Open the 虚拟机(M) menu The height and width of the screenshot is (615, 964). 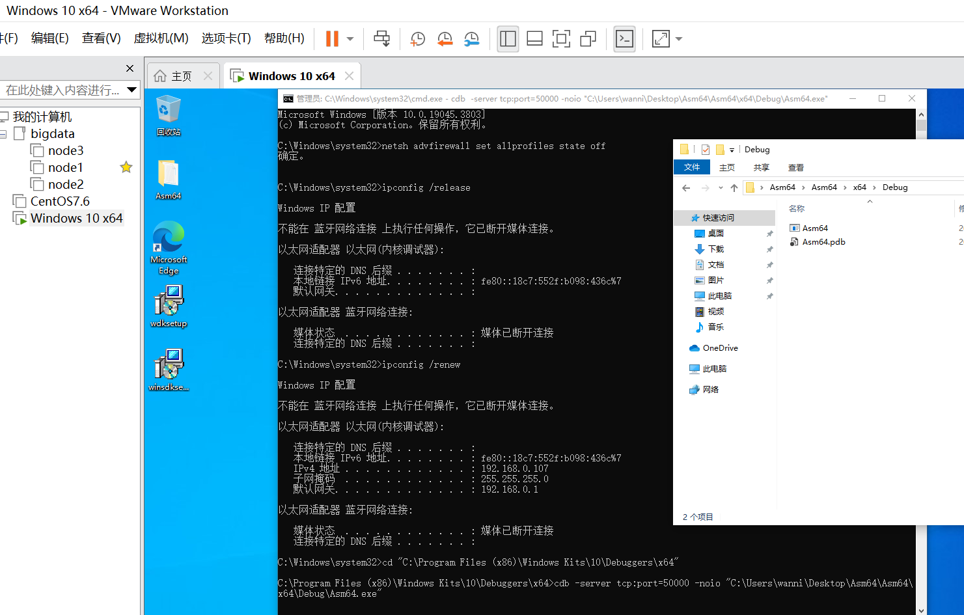pyautogui.click(x=161, y=38)
